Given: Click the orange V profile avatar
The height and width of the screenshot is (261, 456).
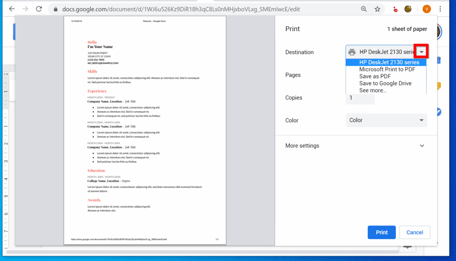Looking at the screenshot, I should tap(427, 9).
